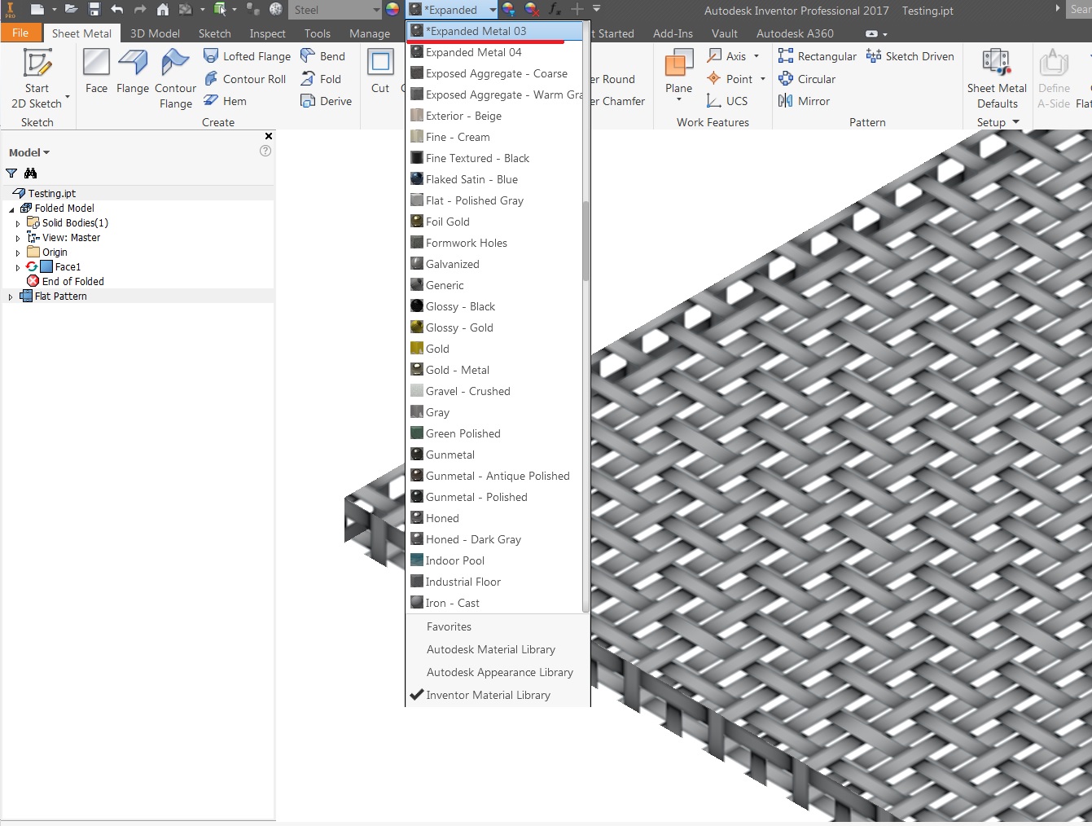1092x826 pixels.
Task: Toggle the Inventor Material Library filter
Action: [x=489, y=695]
